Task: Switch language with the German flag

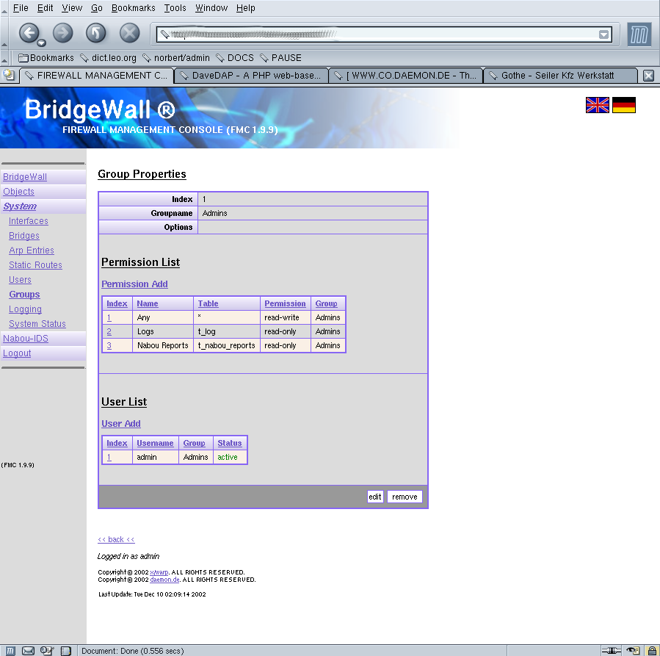Action: coord(624,105)
